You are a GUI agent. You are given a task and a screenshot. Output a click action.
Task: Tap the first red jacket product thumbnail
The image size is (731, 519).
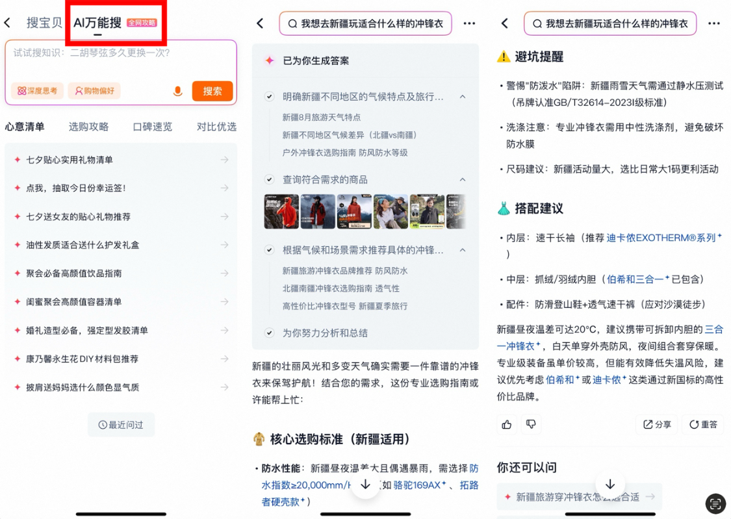point(281,211)
